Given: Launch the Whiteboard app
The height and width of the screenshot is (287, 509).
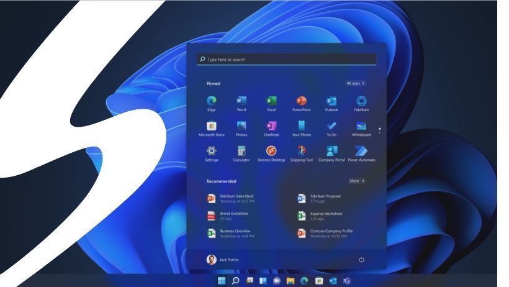Looking at the screenshot, I should click(361, 129).
